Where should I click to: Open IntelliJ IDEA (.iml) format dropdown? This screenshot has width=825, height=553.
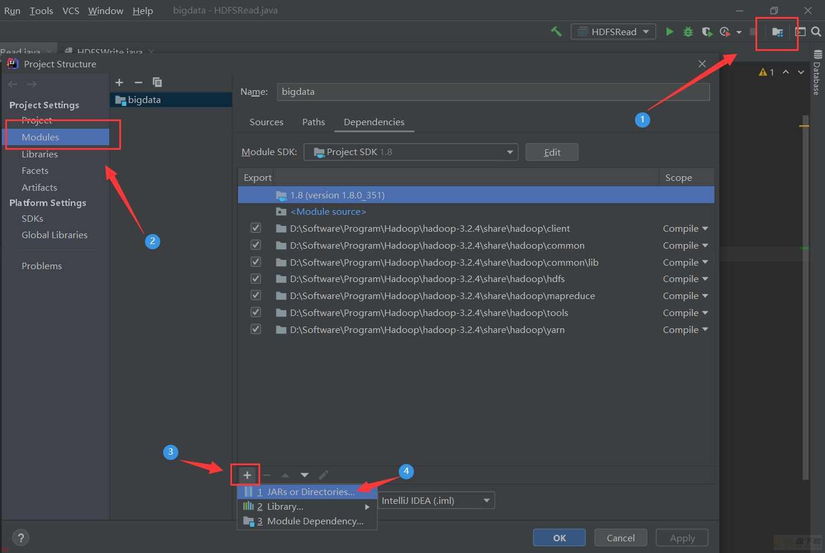(x=436, y=500)
